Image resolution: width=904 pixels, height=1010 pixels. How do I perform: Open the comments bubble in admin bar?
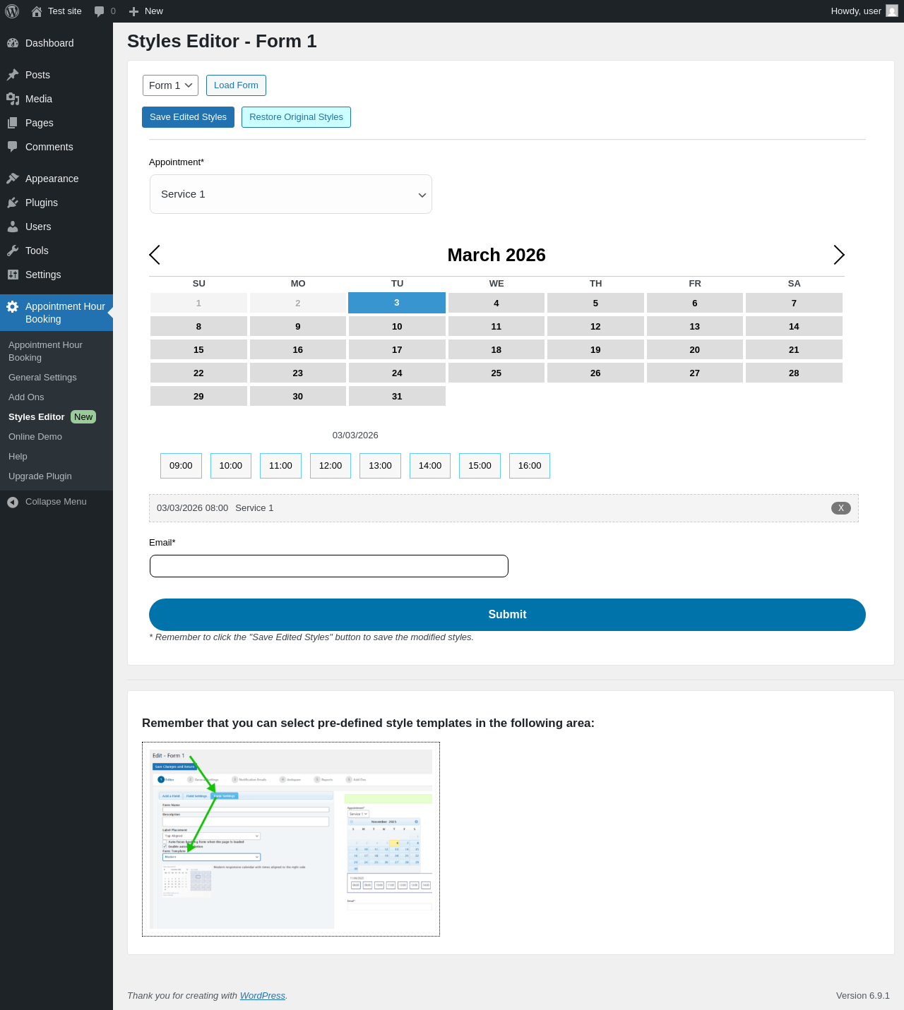pos(99,11)
